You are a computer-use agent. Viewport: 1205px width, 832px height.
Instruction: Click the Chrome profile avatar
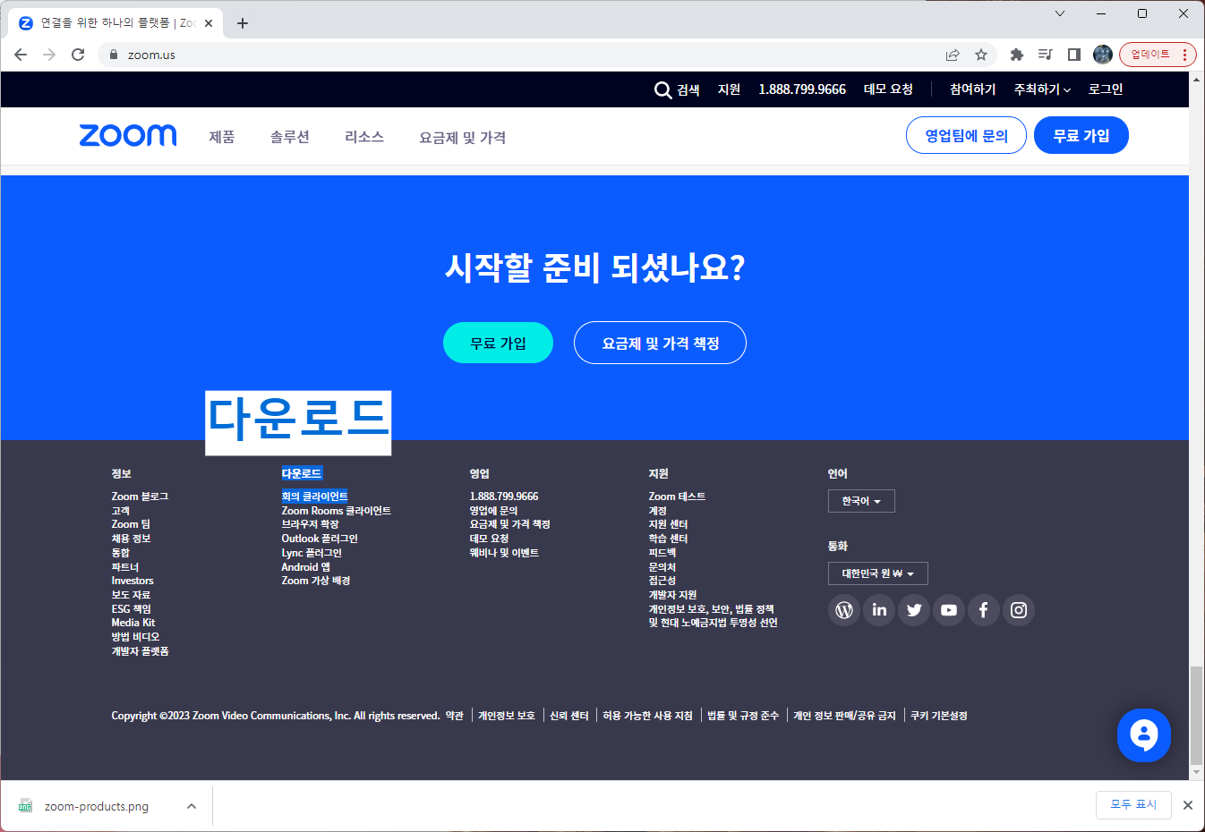click(x=1103, y=55)
